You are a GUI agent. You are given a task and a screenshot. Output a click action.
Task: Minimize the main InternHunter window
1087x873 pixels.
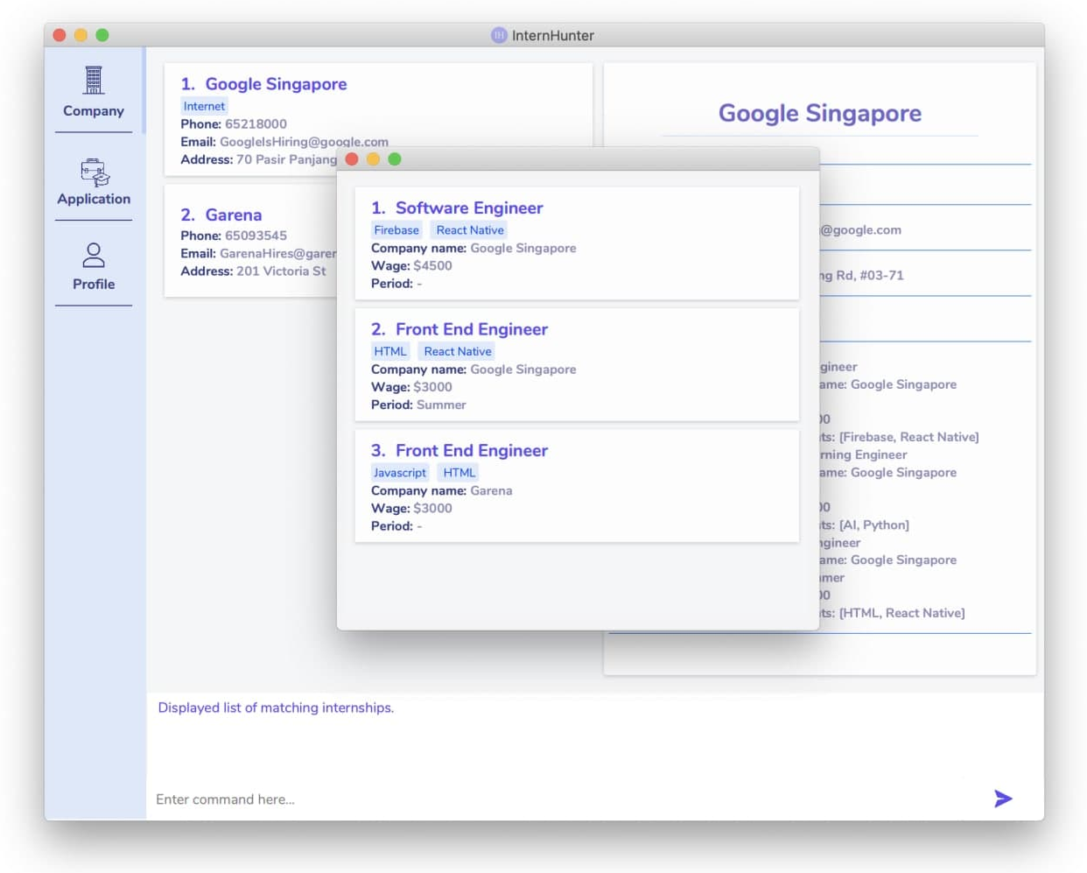point(81,35)
